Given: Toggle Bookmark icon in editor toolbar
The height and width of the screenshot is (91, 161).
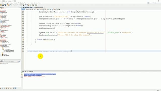Looking at the screenshot, I should coord(49,9).
